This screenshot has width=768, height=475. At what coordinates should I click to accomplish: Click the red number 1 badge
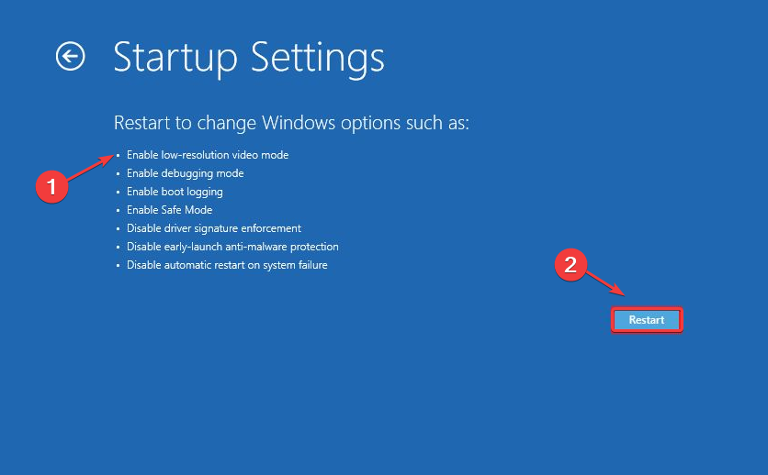51,187
